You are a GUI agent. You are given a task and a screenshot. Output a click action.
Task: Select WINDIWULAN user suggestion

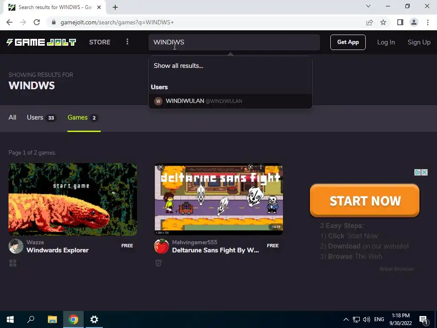click(230, 101)
